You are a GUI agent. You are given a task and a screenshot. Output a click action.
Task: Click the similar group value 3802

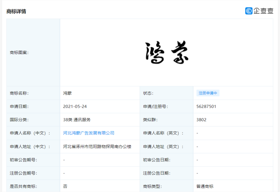201,120
